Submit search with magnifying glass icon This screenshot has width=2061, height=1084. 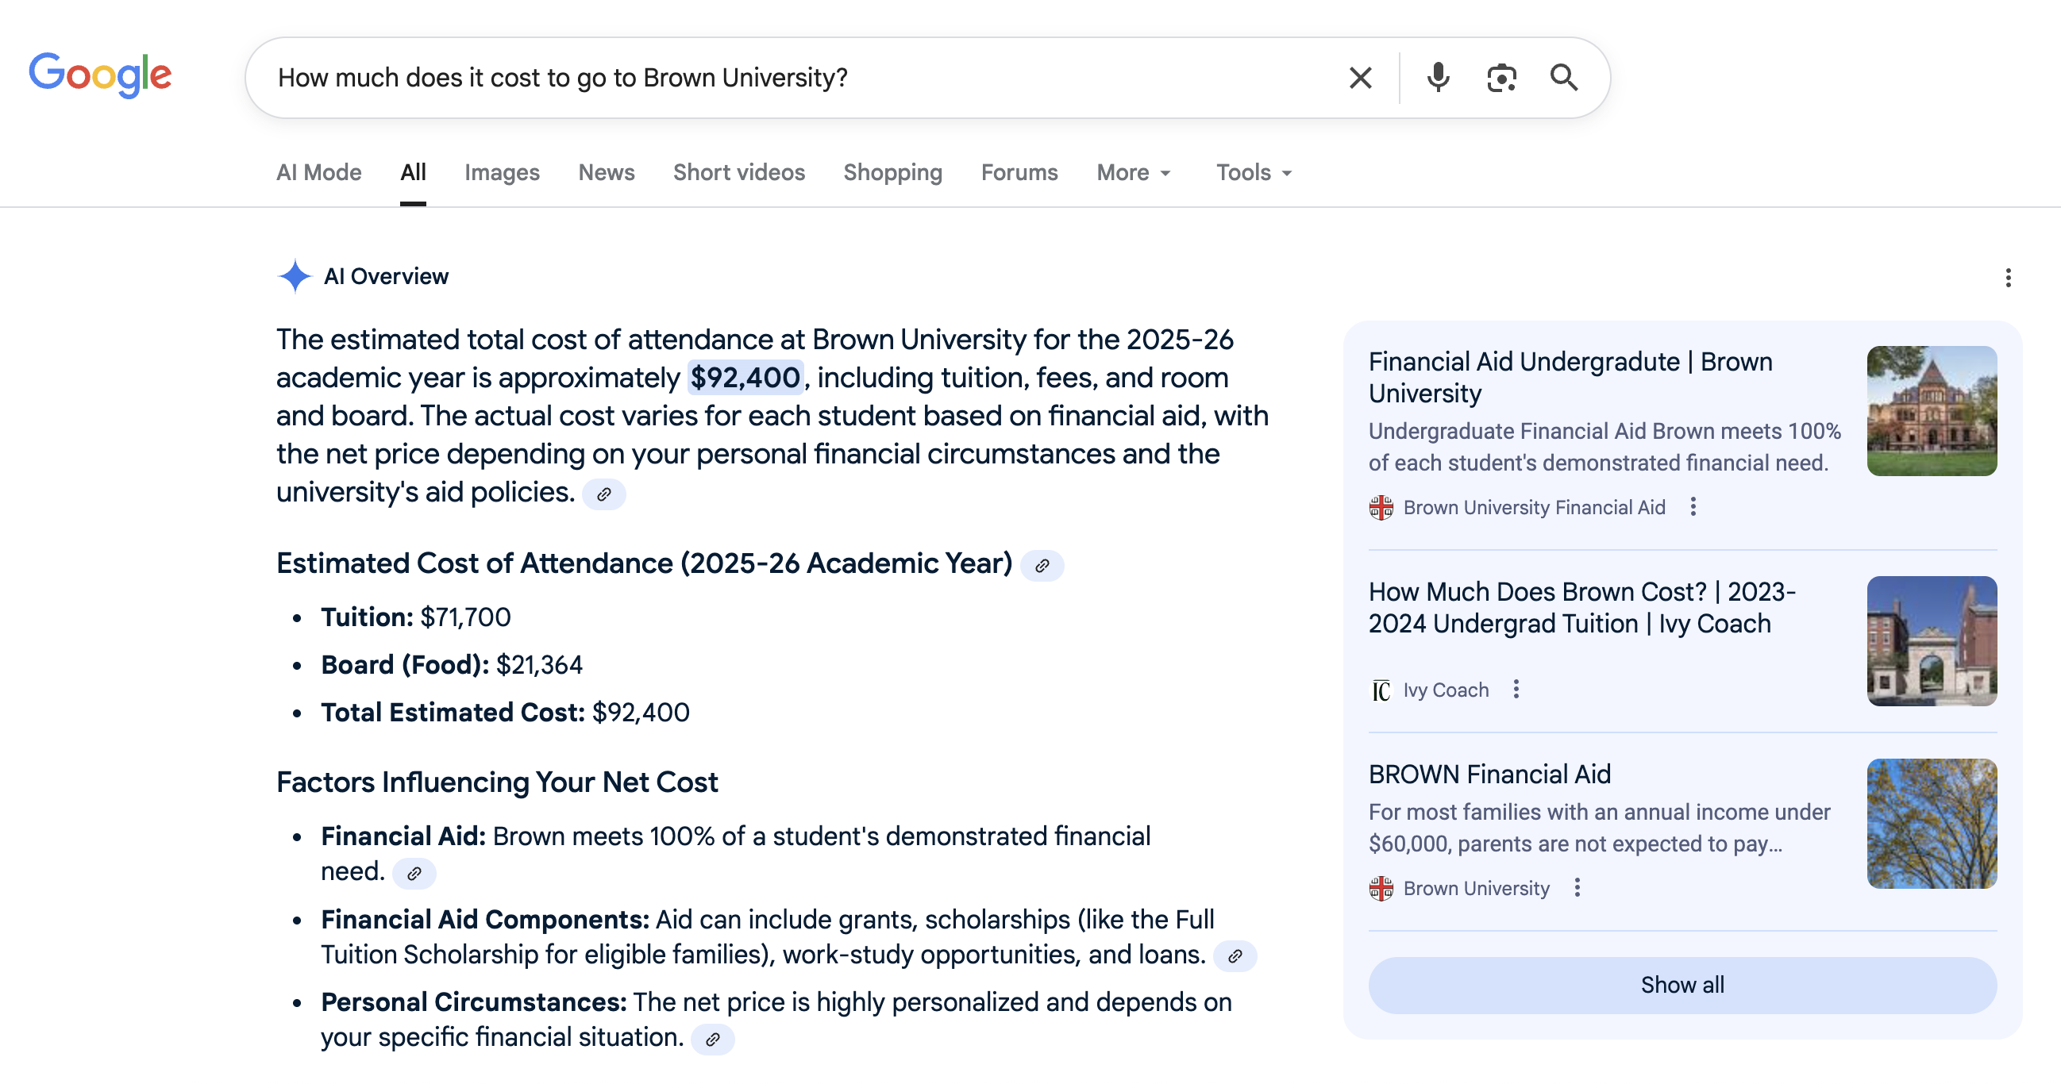pos(1563,78)
